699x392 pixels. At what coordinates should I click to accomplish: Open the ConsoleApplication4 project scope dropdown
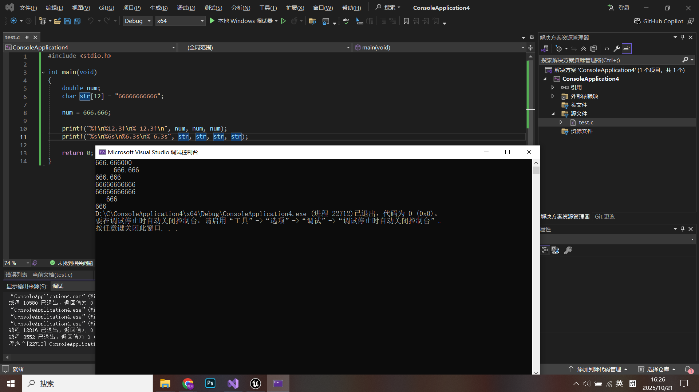point(90,47)
